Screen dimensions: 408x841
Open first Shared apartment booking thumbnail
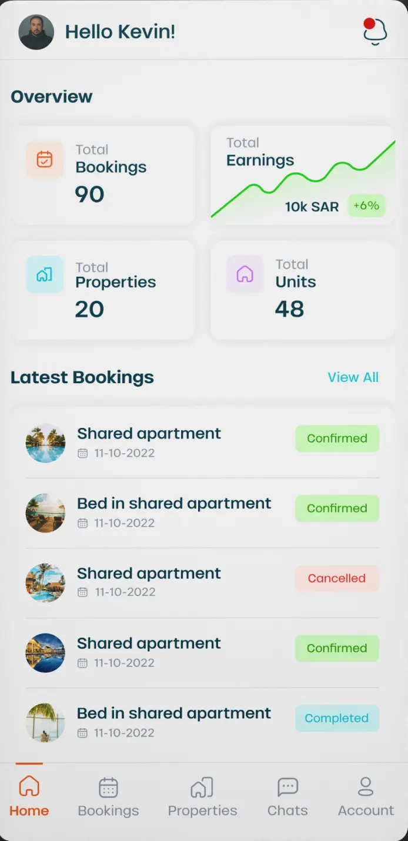[45, 443]
